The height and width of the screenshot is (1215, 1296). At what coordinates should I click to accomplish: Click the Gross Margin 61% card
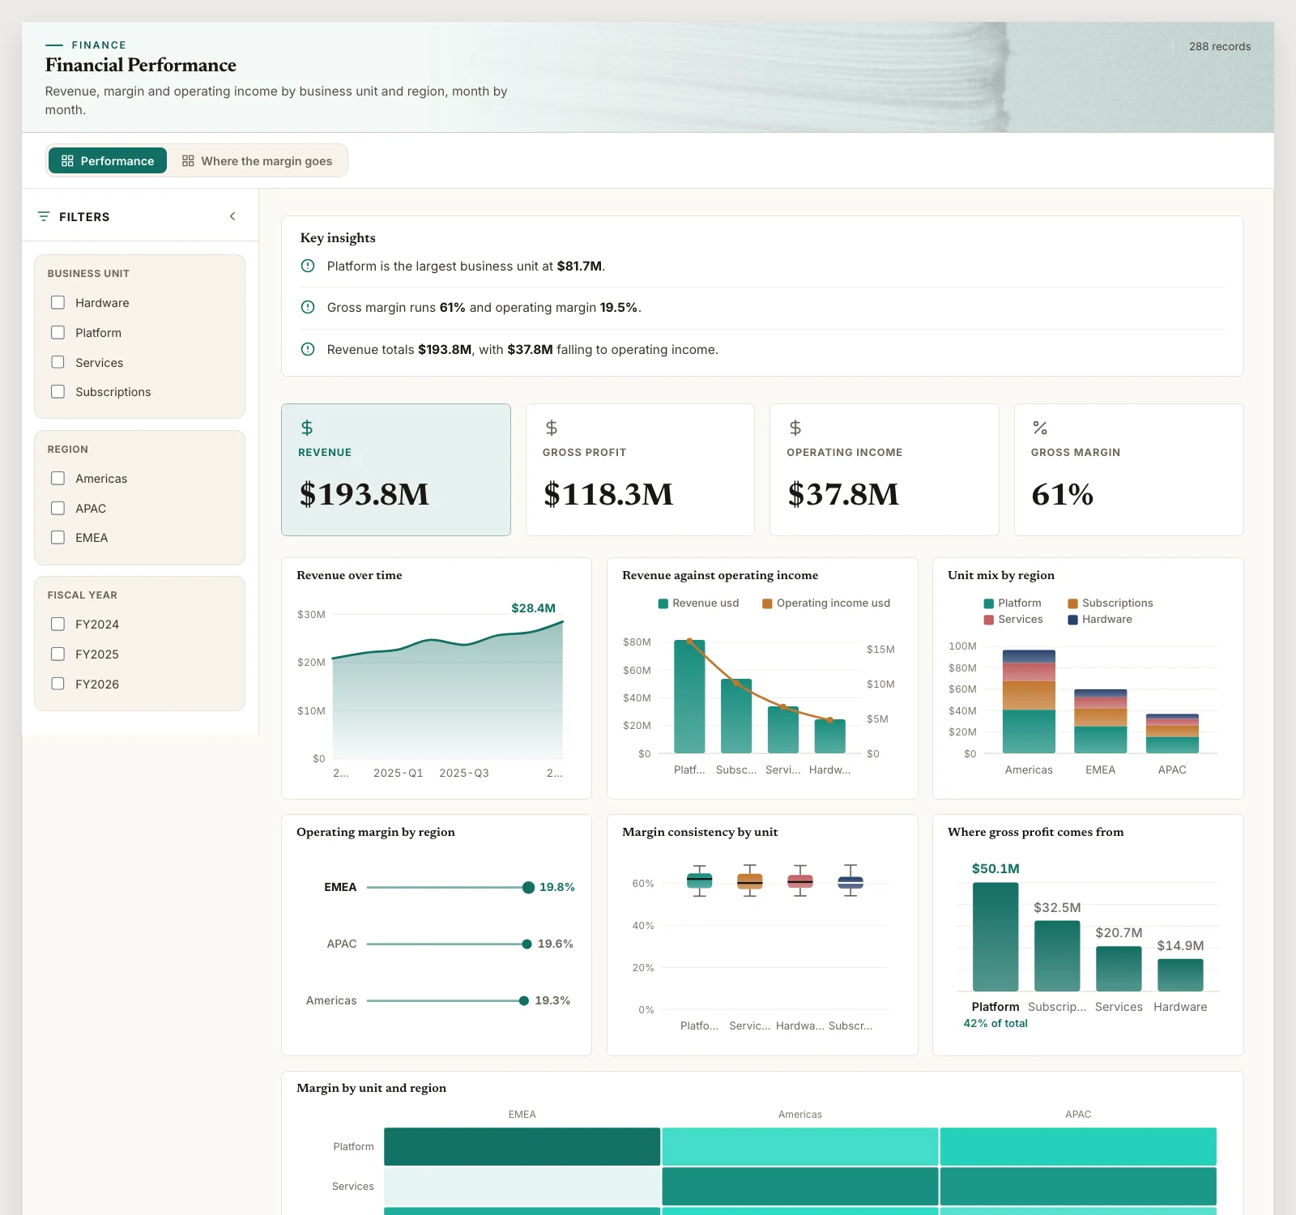pyautogui.click(x=1129, y=470)
